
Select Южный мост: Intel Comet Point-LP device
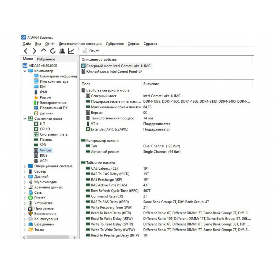click(112, 72)
